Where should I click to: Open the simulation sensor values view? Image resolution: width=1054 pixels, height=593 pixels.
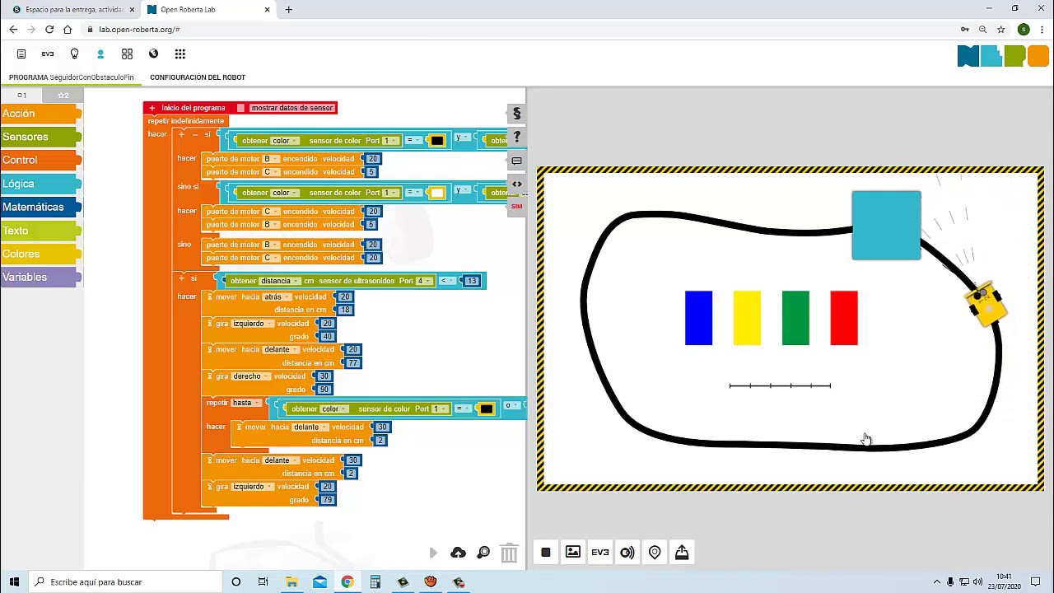(x=627, y=553)
